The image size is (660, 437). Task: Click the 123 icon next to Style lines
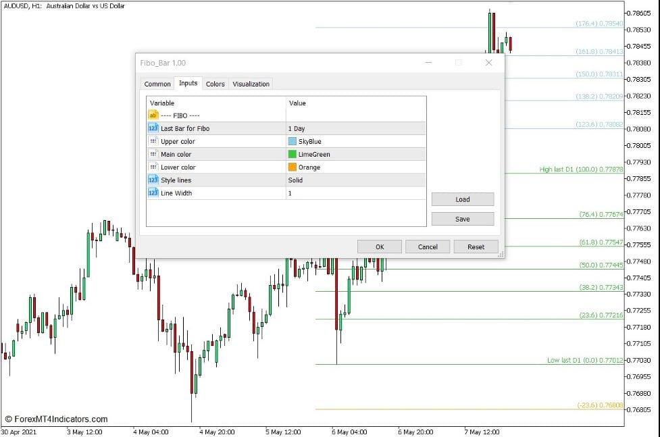click(x=153, y=180)
